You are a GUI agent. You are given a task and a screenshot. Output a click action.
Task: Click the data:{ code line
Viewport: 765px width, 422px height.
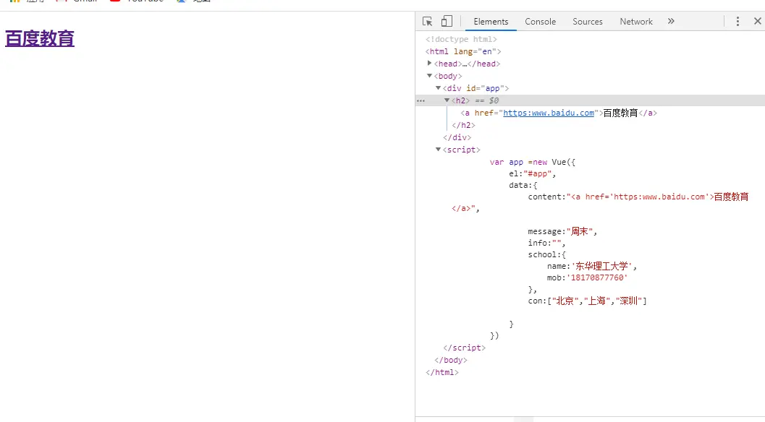523,185
